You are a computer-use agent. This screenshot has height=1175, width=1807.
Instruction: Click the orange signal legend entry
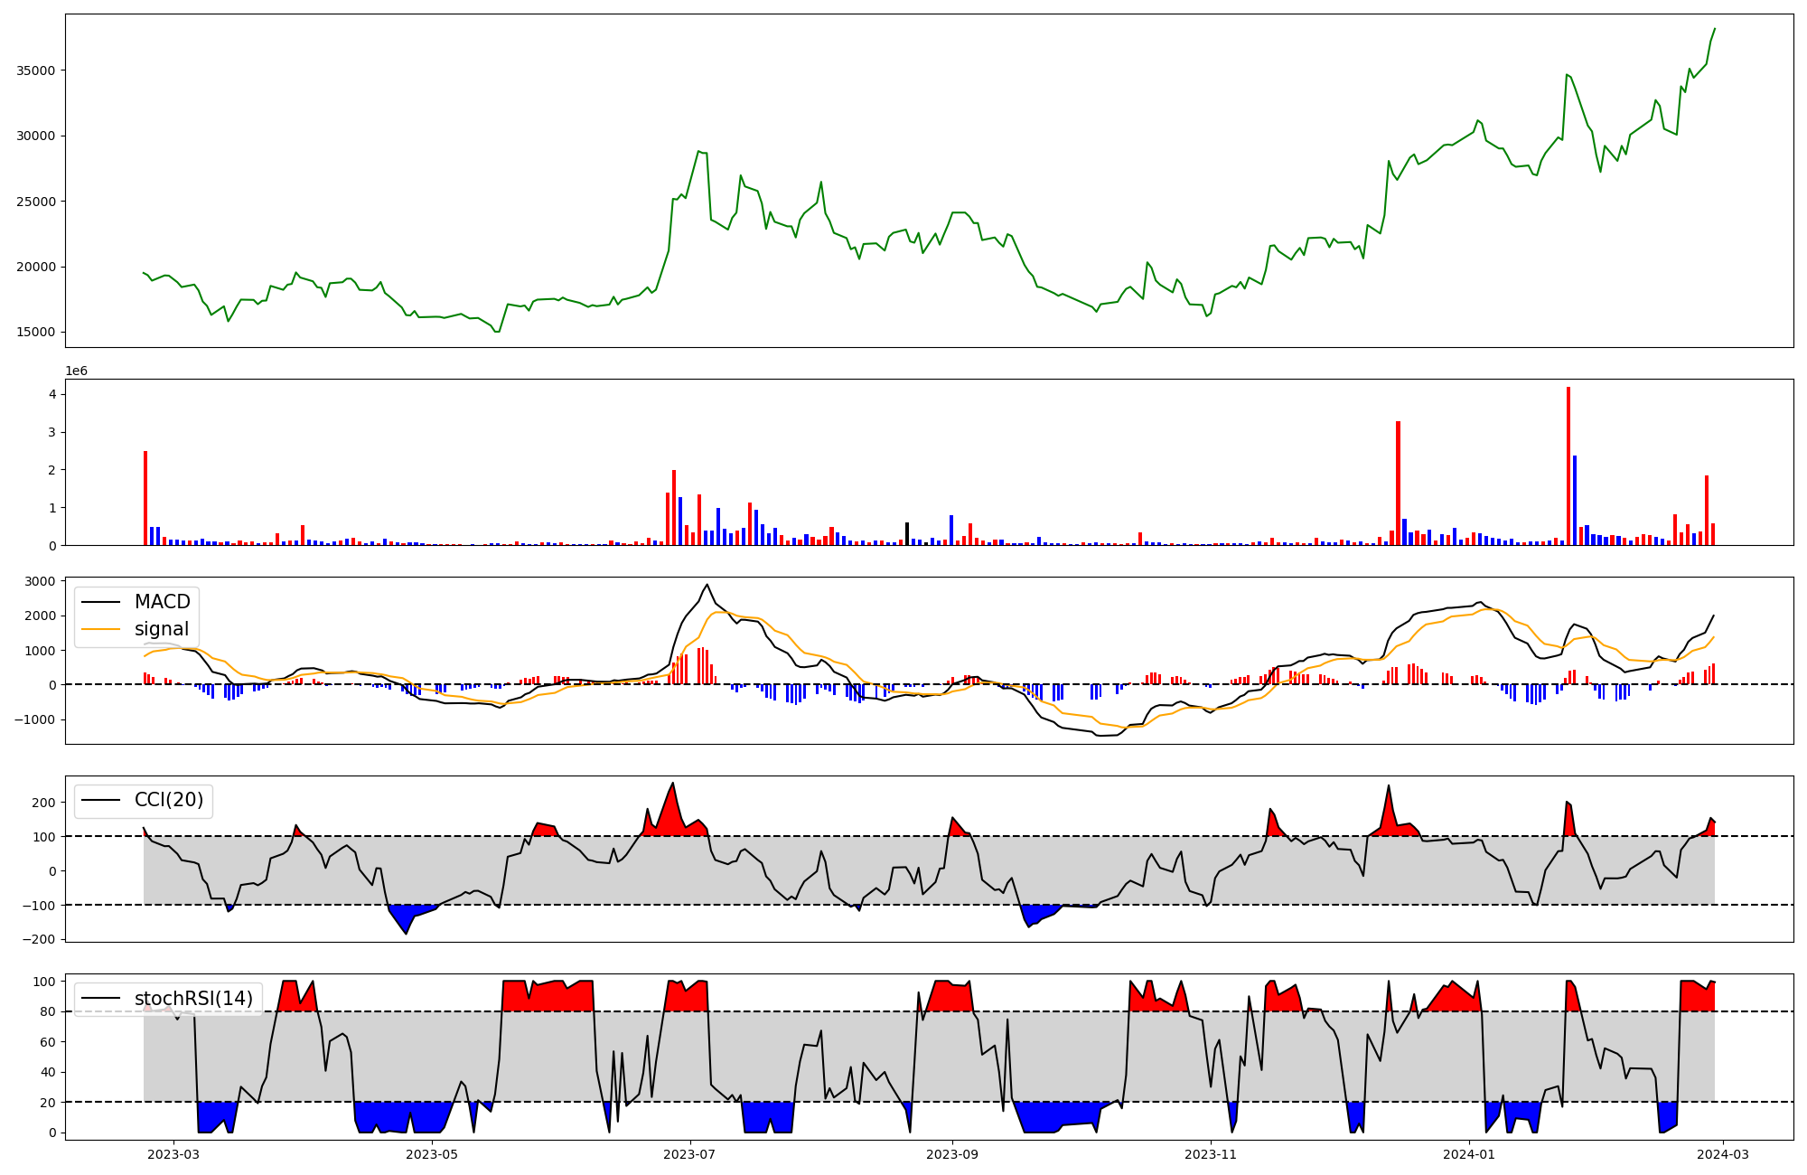162,629
